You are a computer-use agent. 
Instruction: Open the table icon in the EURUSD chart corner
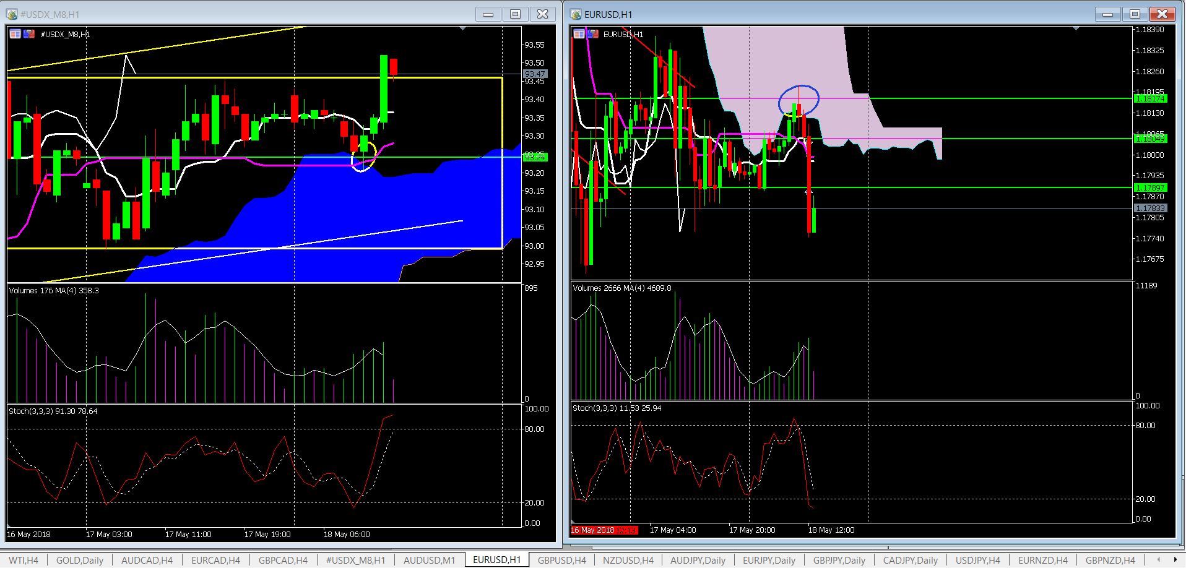coord(579,34)
